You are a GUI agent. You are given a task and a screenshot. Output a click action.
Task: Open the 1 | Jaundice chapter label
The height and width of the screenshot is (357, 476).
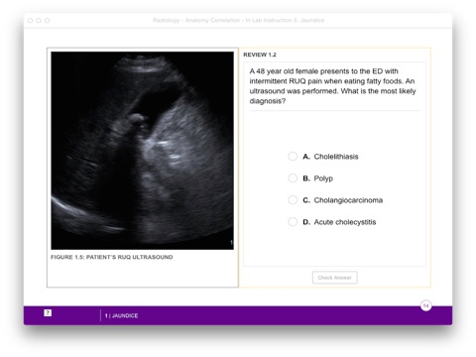(x=121, y=315)
